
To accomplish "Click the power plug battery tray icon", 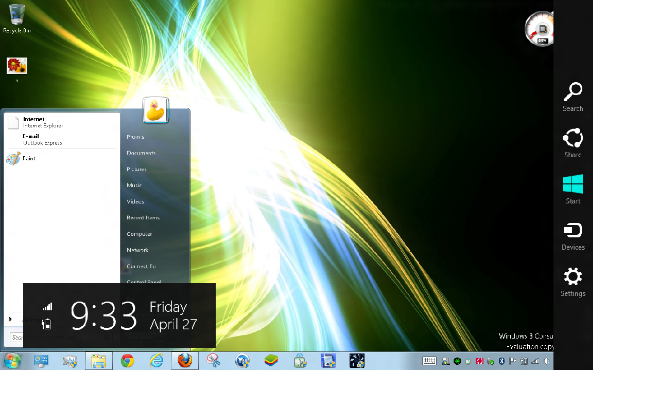I will 524,361.
